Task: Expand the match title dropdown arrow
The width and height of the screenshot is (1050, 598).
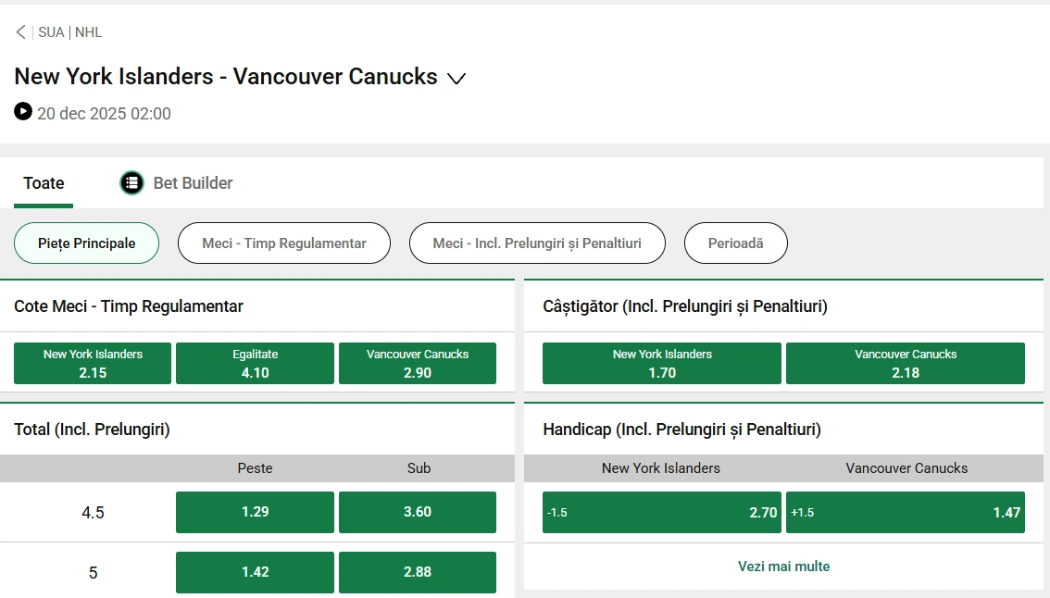Action: click(456, 79)
